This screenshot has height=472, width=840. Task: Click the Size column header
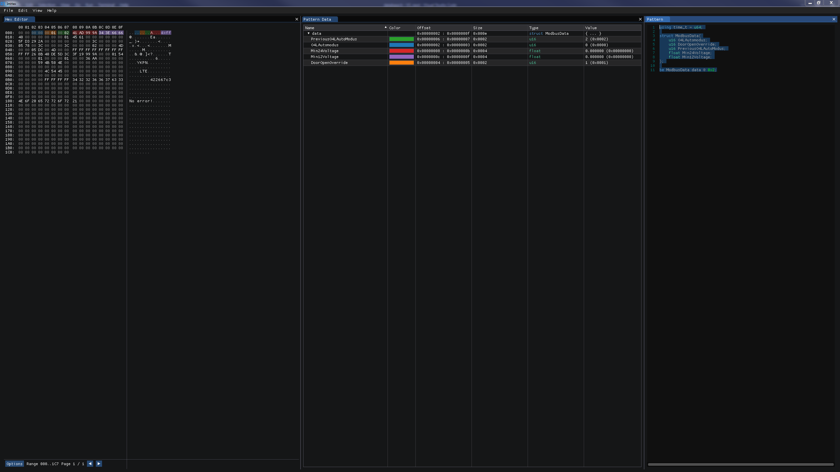tap(499, 28)
